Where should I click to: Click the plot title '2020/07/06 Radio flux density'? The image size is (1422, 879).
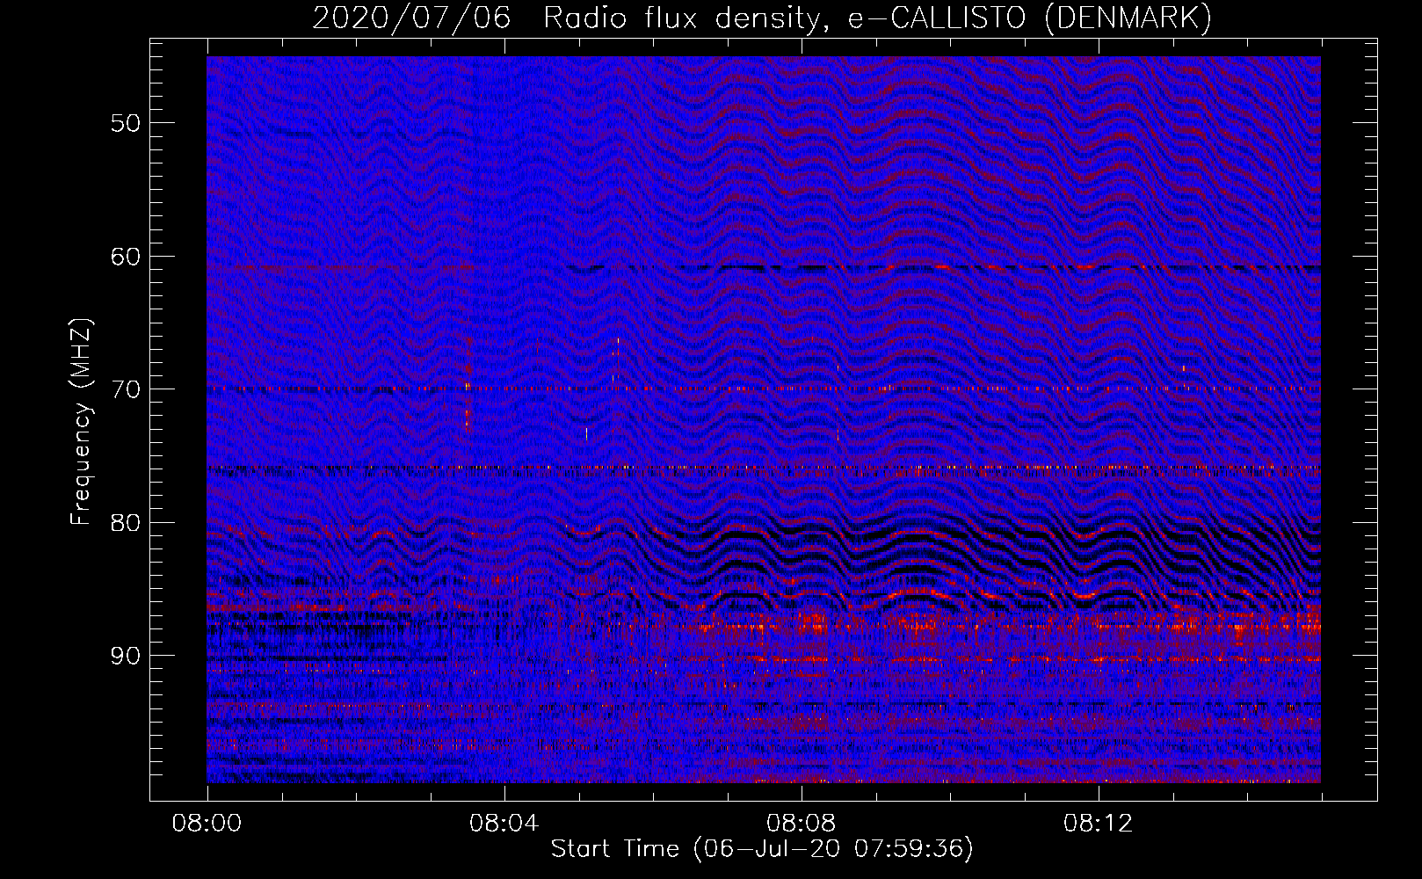point(762,18)
